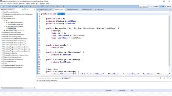The image size is (172, 96).
Task: Open the Project menu
Action: click(x=33, y=3)
